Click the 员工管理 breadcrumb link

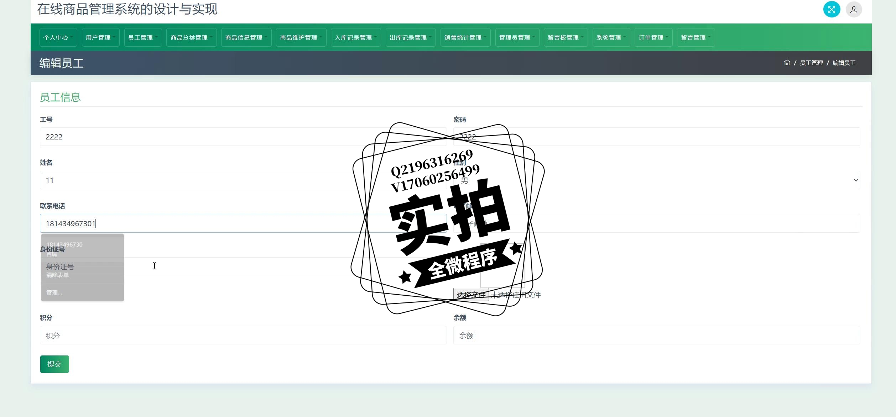[x=811, y=63]
